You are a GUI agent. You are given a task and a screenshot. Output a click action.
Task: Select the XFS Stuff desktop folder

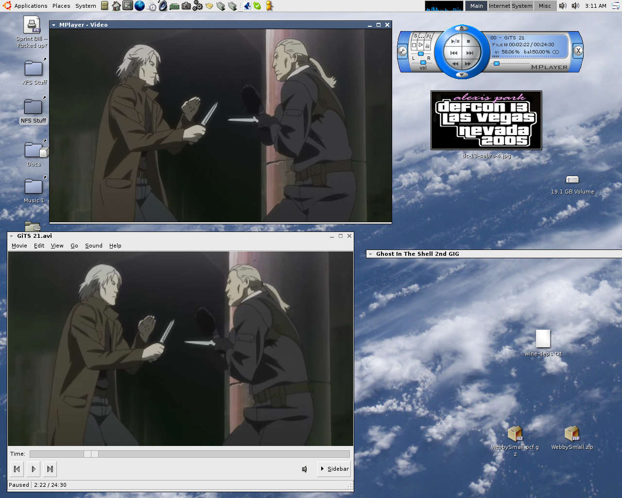[x=34, y=72]
